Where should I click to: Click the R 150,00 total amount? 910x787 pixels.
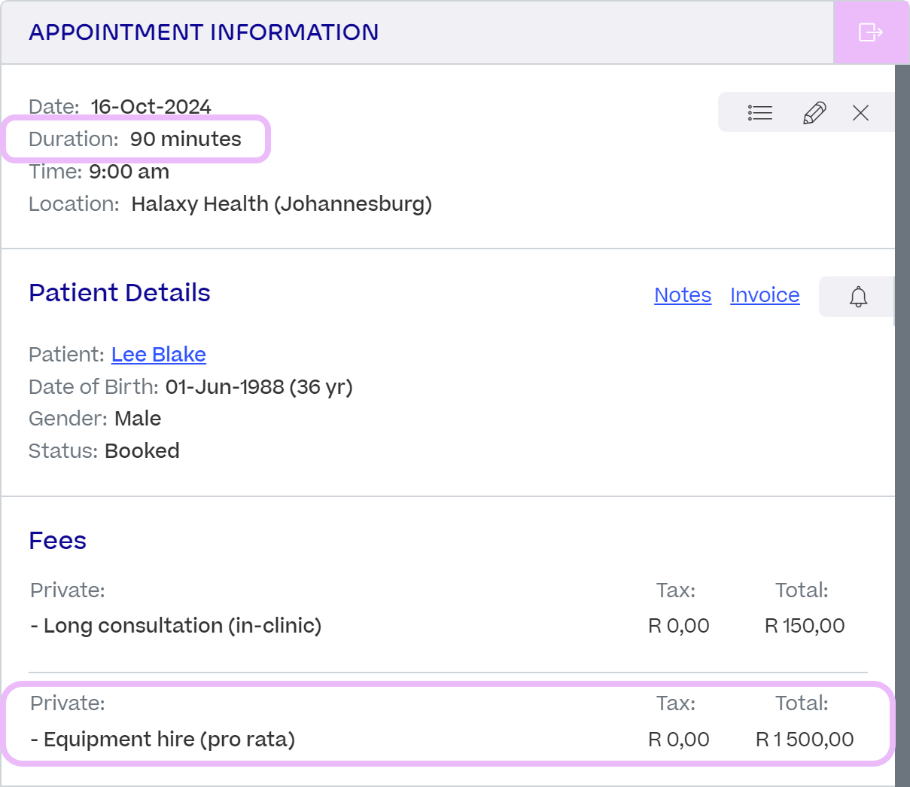tap(805, 626)
